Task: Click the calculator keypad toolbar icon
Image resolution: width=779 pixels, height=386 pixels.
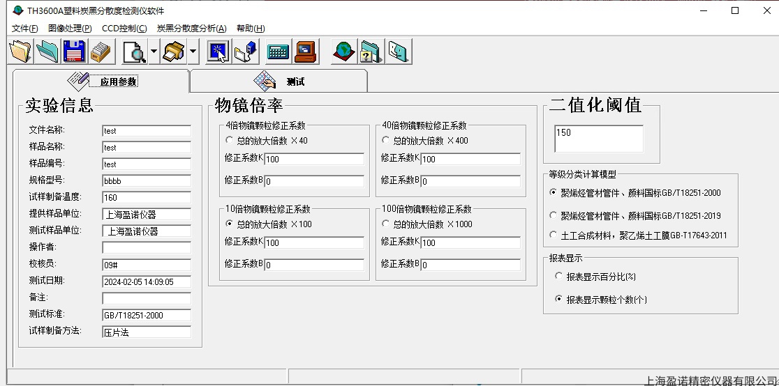Action: (x=278, y=52)
